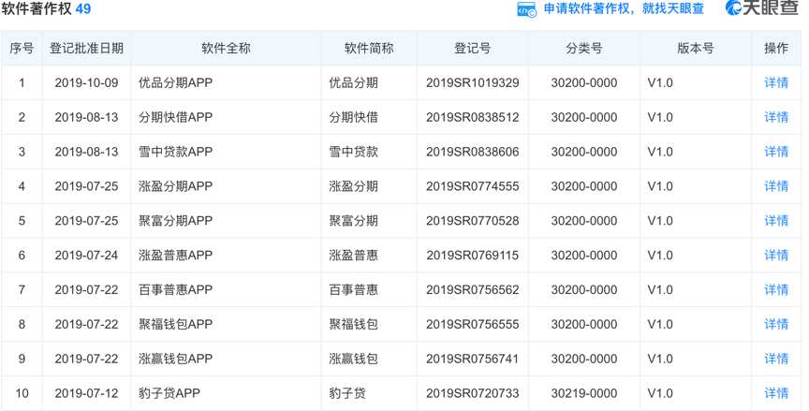This screenshot has width=809, height=411.
Task: Click 详情 in the 涨盈分期APP row
Action: pos(776,186)
